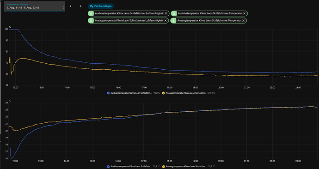Toggle blue Ausblastemperatur series in humidity chart legend
This screenshot has width=319, height=169.
[x=109, y=93]
